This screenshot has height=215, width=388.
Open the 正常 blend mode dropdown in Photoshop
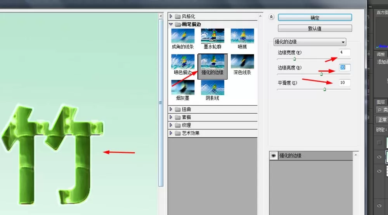382,120
